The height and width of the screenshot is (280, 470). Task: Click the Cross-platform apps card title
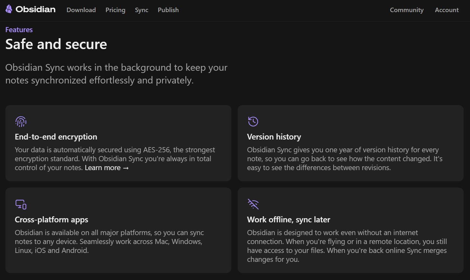click(x=52, y=219)
